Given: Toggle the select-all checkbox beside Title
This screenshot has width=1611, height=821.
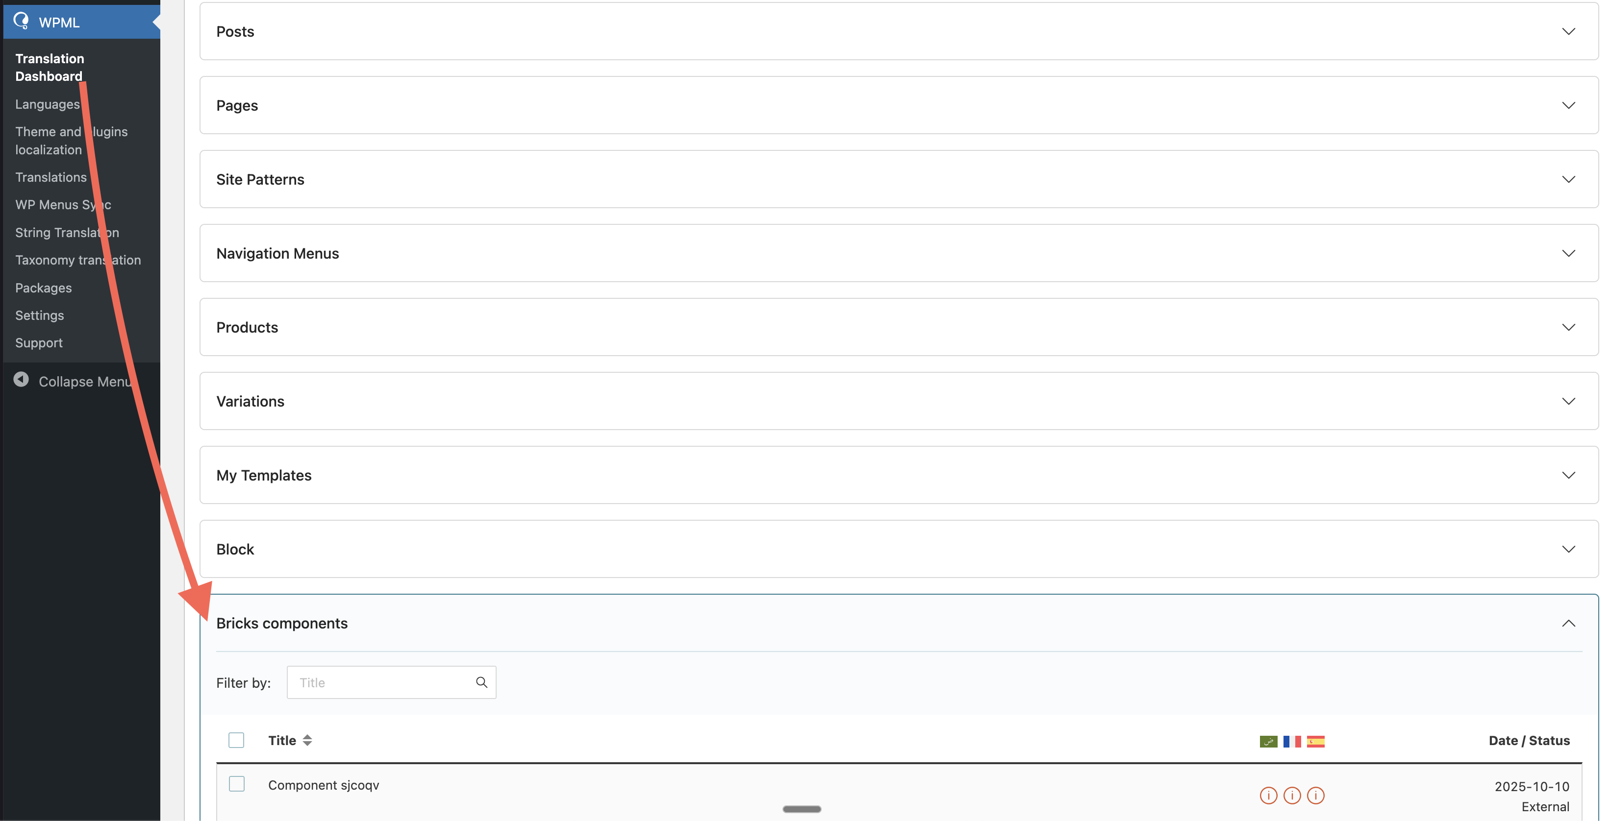Looking at the screenshot, I should tap(236, 740).
